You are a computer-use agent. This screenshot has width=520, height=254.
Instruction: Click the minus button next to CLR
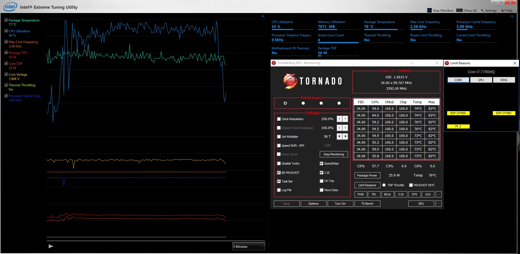[x=438, y=194]
